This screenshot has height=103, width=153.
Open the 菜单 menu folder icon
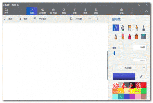pos(6,11)
